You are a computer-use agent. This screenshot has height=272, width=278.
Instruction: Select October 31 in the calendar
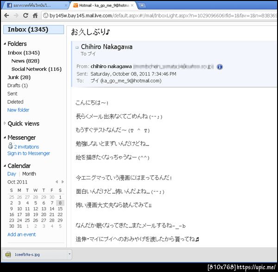click(x=19, y=226)
